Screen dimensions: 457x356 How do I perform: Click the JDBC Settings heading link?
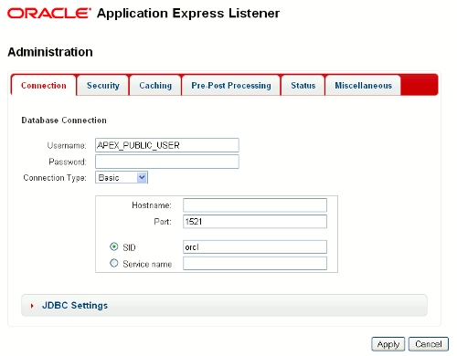pos(75,305)
